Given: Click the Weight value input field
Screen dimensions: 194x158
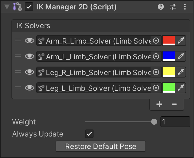Looking at the screenshot, I should click(x=175, y=122).
